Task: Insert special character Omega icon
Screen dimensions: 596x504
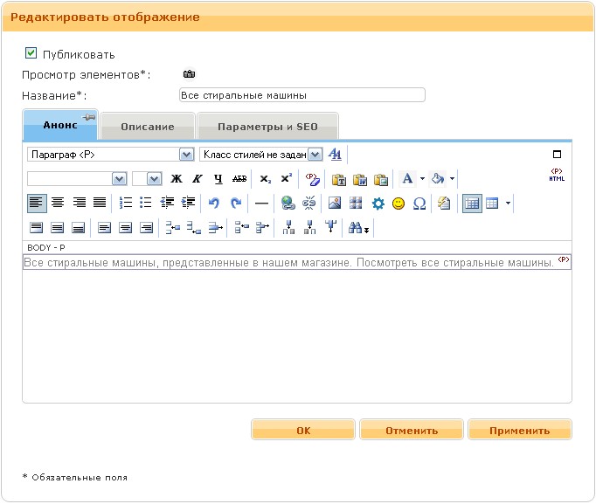Action: 419,203
